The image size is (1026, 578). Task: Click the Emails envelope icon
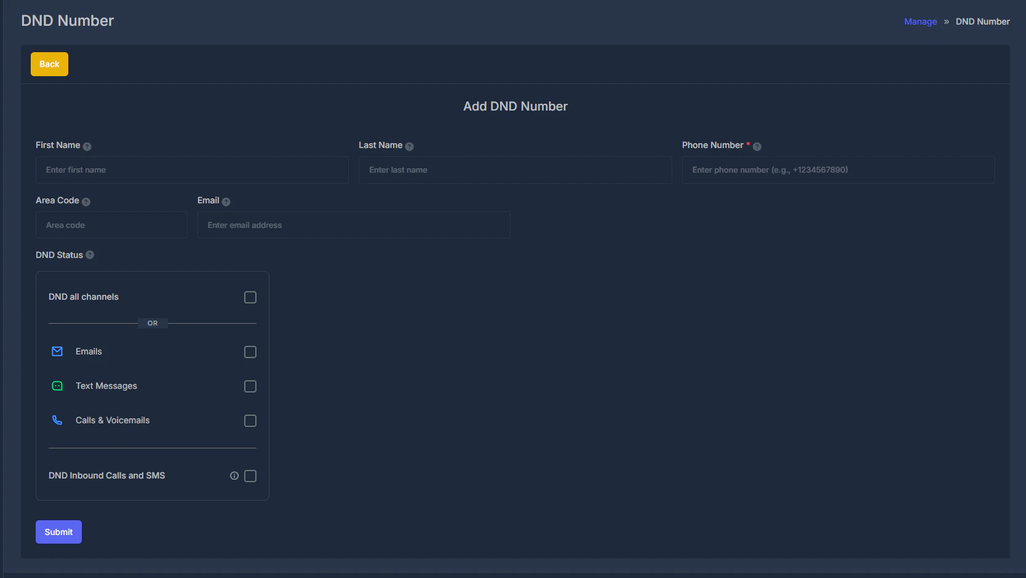coord(57,351)
